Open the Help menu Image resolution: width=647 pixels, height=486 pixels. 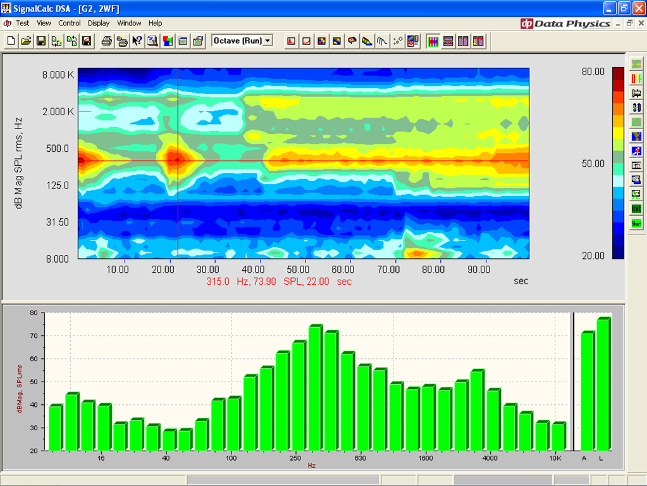click(x=155, y=23)
